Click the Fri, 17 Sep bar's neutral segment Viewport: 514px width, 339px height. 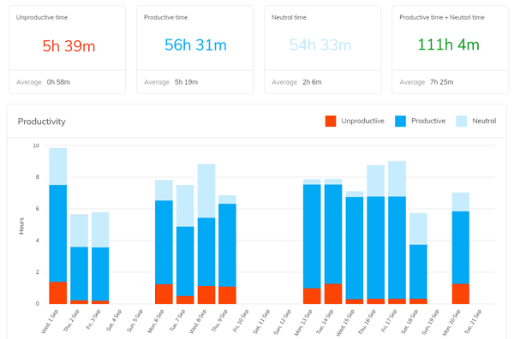397,179
